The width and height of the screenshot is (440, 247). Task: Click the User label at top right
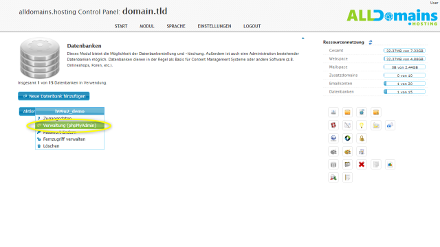[x=434, y=3]
